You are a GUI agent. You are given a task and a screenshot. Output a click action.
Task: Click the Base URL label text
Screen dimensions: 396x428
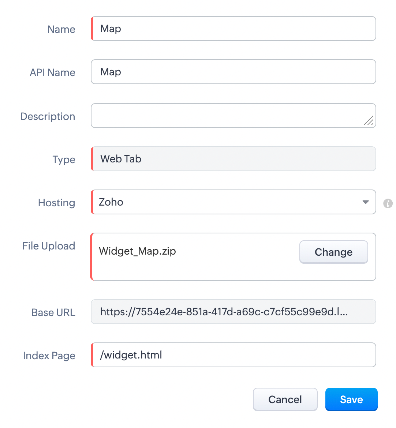(53, 312)
